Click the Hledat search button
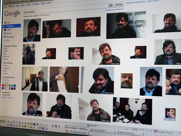Screen dimensions: 181x136 click(119, 5)
